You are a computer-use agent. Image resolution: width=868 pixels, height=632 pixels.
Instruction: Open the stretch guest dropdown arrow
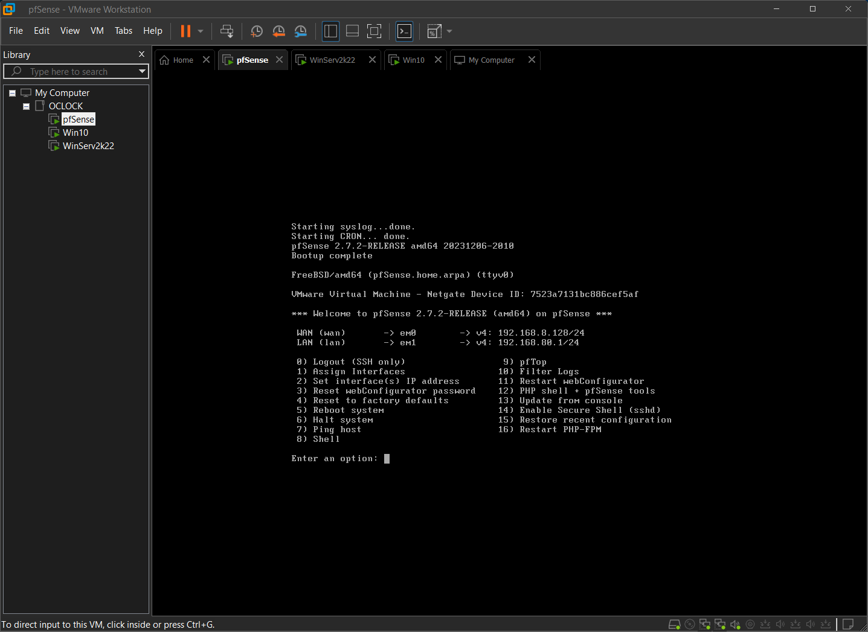pyautogui.click(x=449, y=31)
